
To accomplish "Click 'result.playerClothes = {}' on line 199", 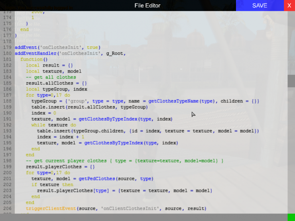I will 60,167.
